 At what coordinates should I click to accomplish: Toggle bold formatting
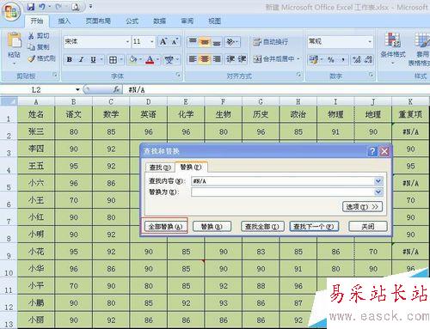70,59
